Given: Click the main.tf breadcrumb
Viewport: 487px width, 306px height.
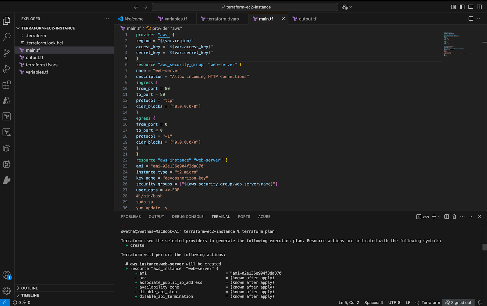Looking at the screenshot, I should (x=131, y=28).
